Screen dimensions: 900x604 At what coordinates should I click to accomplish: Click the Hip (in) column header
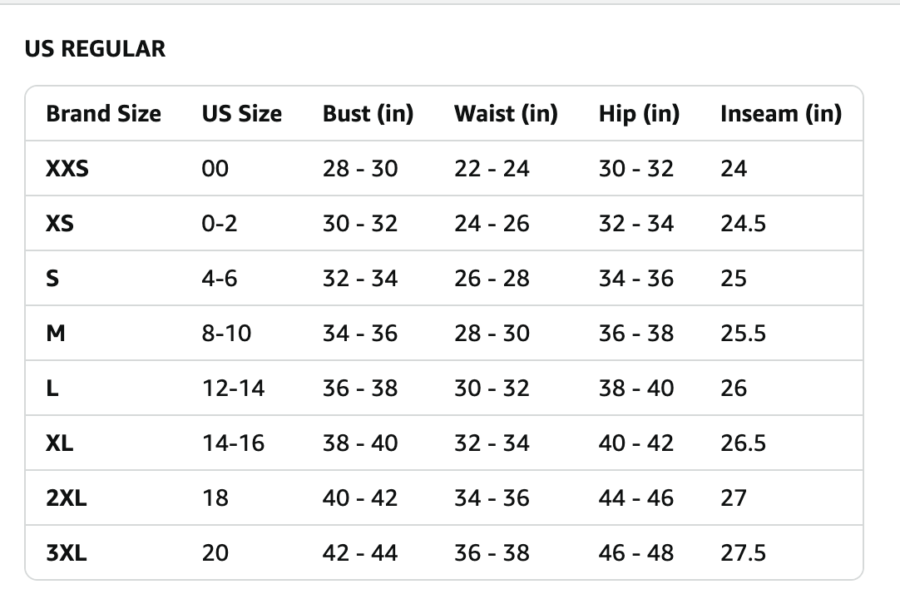tap(639, 114)
